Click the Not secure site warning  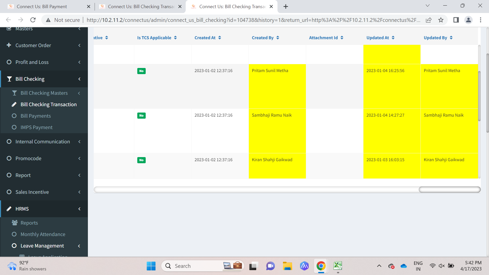coord(63,20)
